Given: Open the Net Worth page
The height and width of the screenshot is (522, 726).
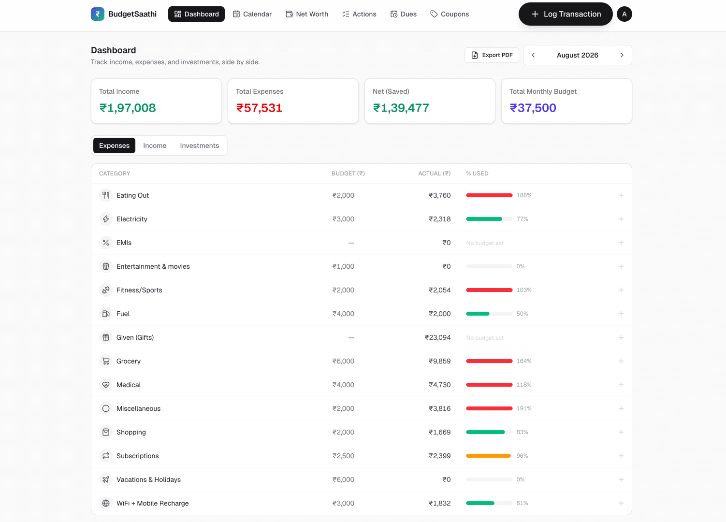Looking at the screenshot, I should click(307, 14).
